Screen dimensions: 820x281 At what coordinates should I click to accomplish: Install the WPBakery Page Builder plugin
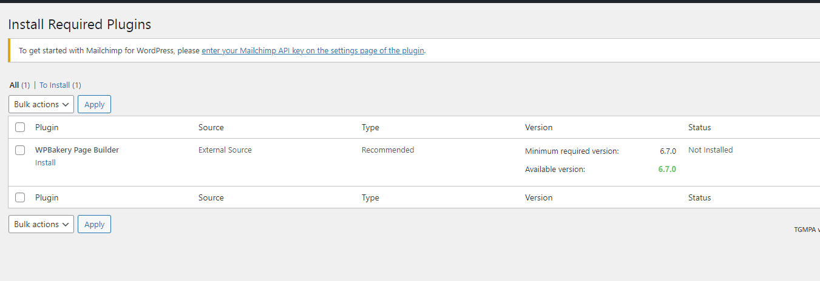pyautogui.click(x=46, y=162)
